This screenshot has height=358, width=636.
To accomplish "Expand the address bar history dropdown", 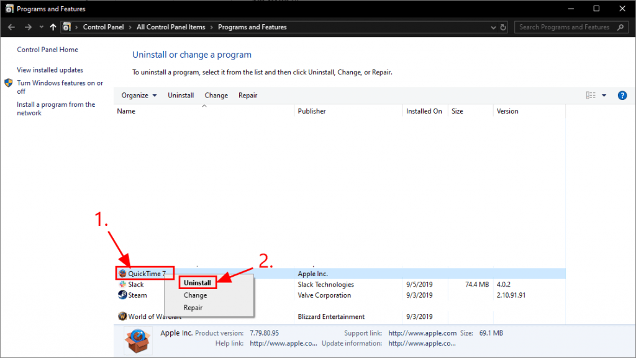I will click(x=493, y=27).
